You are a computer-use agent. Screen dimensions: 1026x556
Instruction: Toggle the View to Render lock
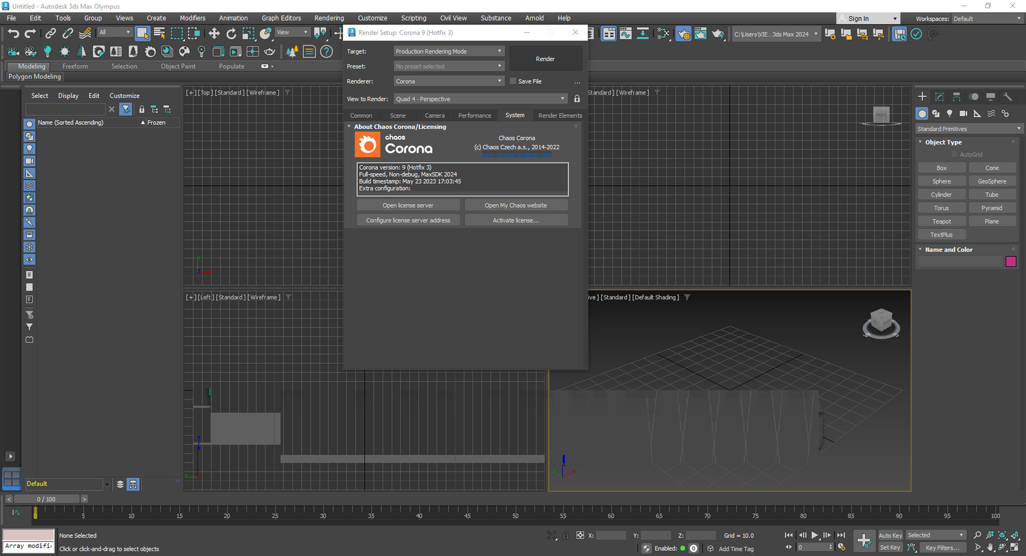click(577, 99)
